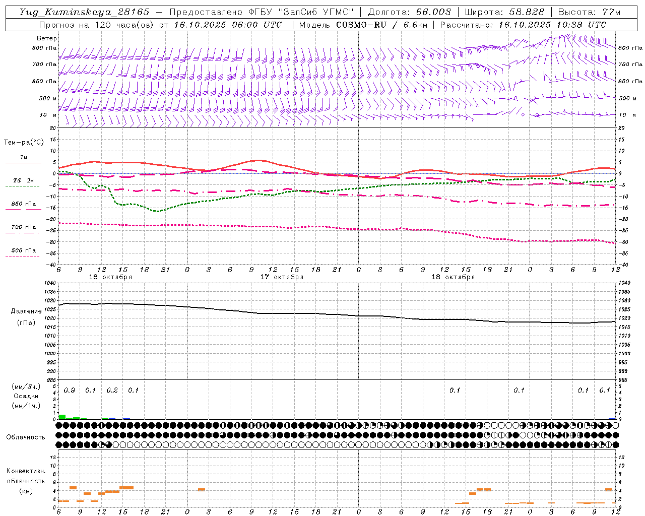645x516 pixels.
Task: Select the 700 гПа temperature legend entry
Action: [x=23, y=229]
